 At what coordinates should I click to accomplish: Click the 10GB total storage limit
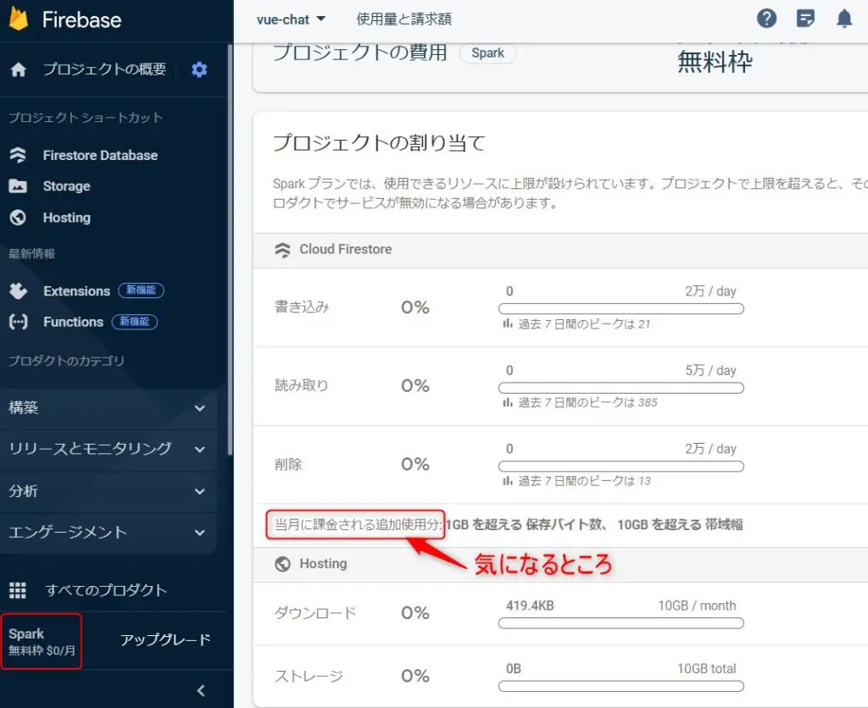pyautogui.click(x=706, y=669)
